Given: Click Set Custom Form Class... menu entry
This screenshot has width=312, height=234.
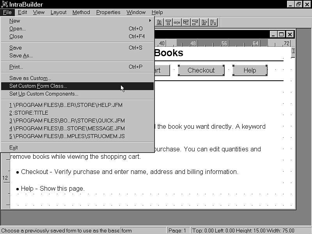Looking at the screenshot, I should coord(38,86).
